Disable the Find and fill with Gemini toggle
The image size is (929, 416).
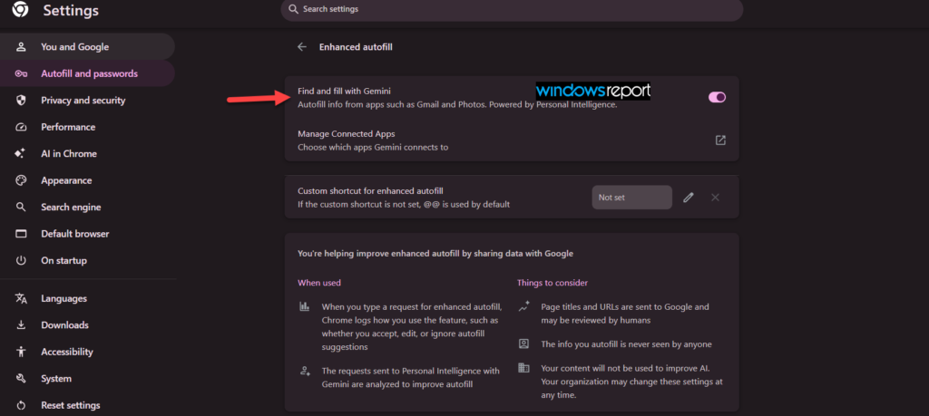[717, 97]
